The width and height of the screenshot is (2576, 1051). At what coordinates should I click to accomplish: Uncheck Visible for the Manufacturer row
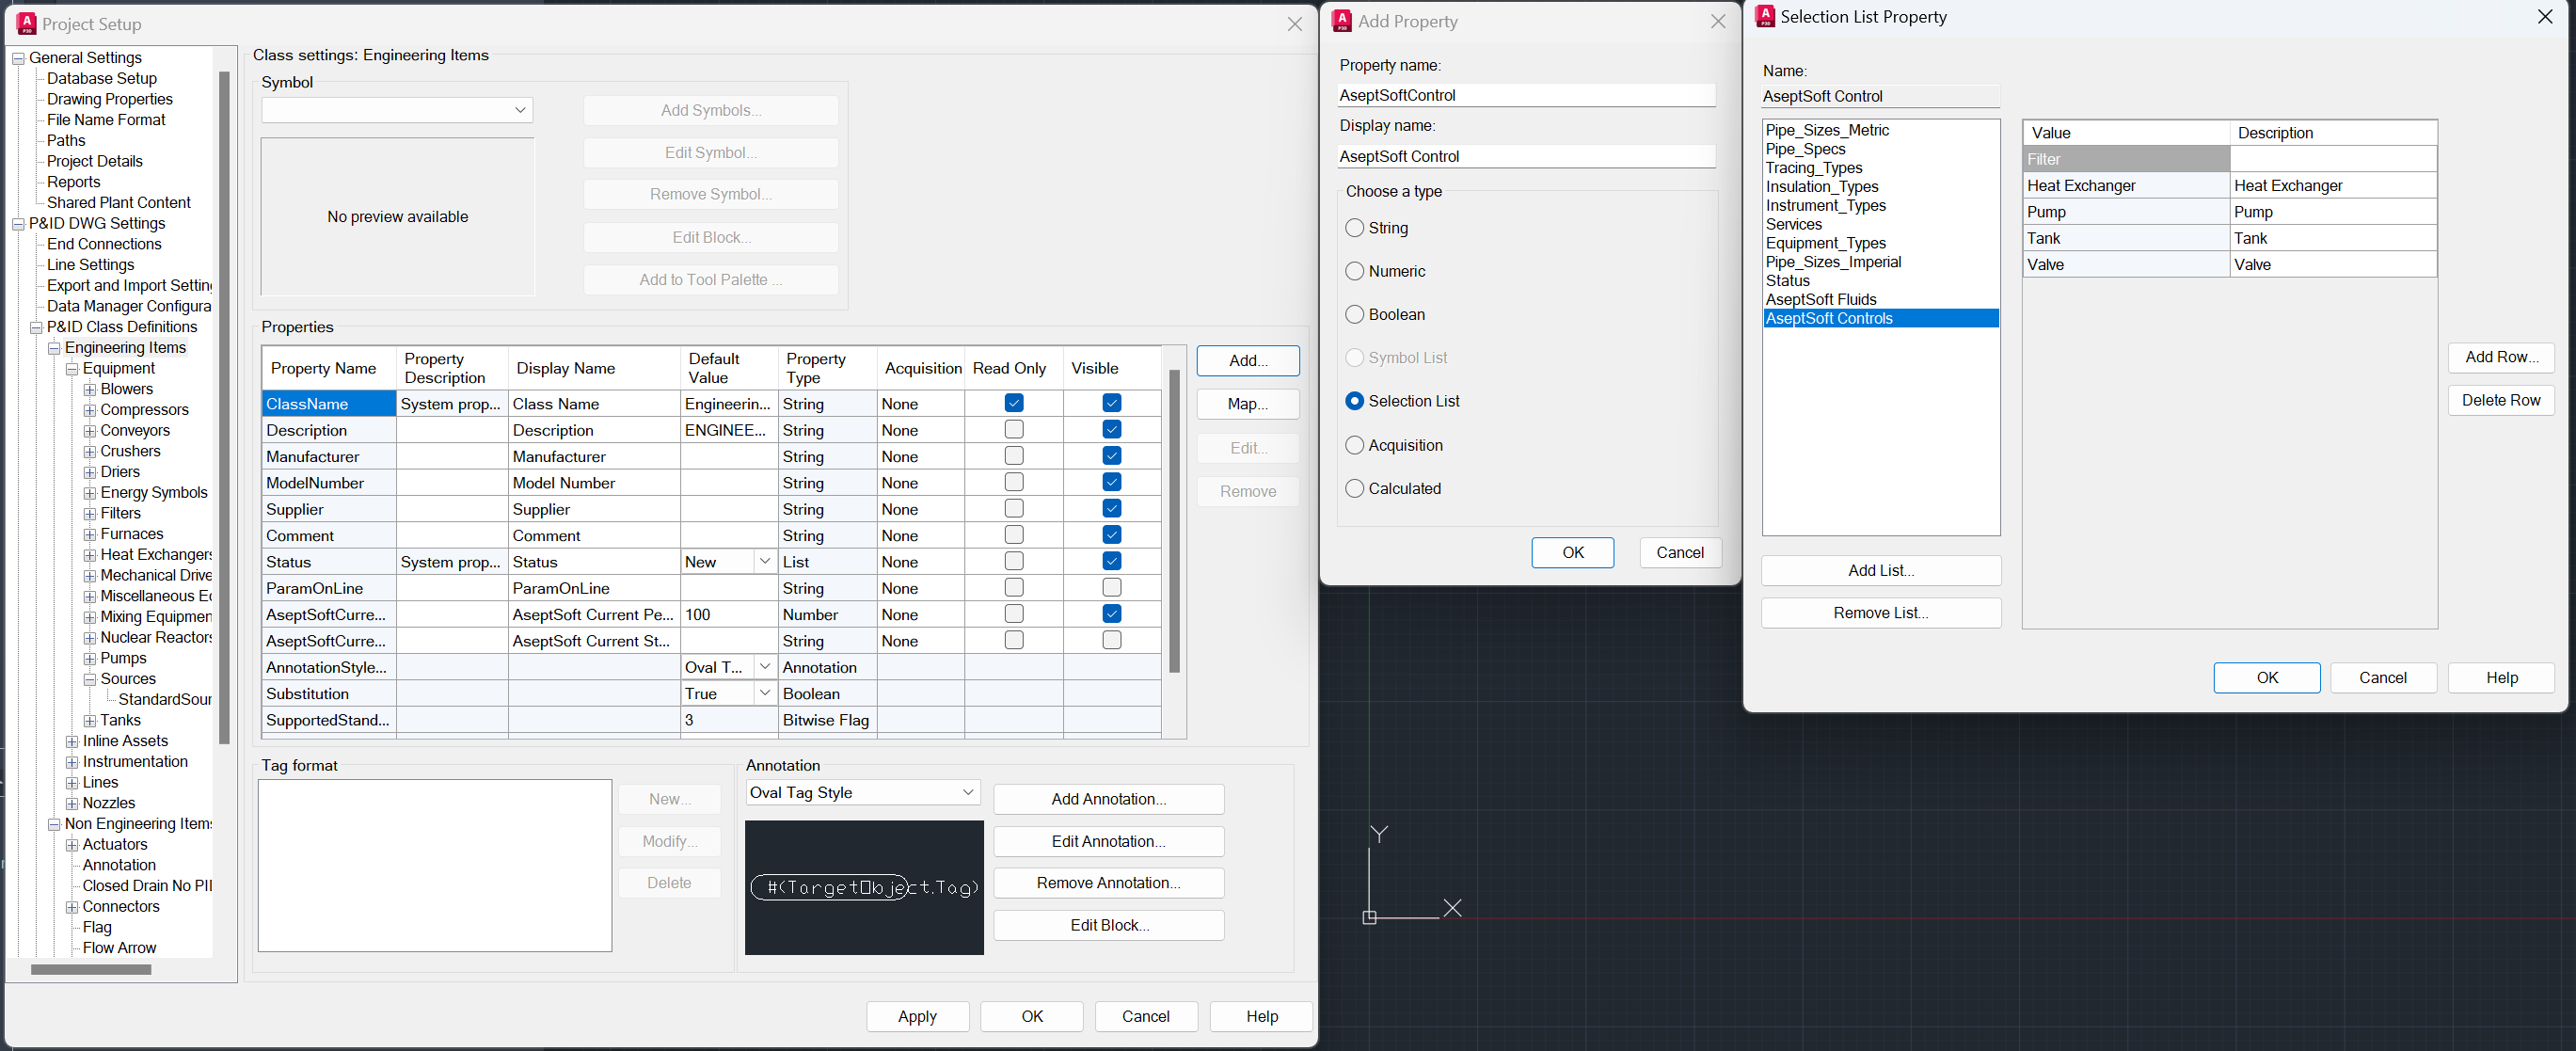pyautogui.click(x=1112, y=456)
